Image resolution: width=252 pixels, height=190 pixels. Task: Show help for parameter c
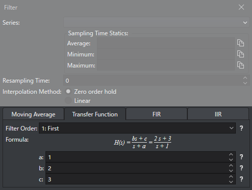pos(241,179)
